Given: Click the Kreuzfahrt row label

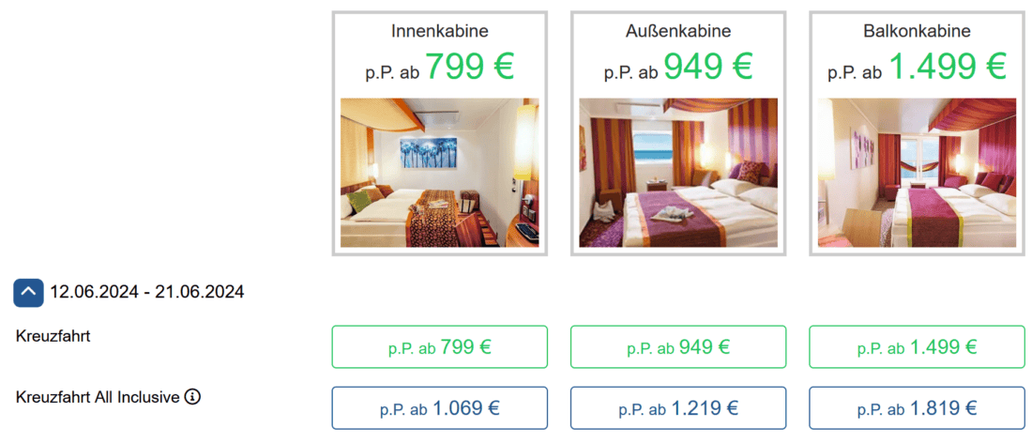Looking at the screenshot, I should point(53,336).
